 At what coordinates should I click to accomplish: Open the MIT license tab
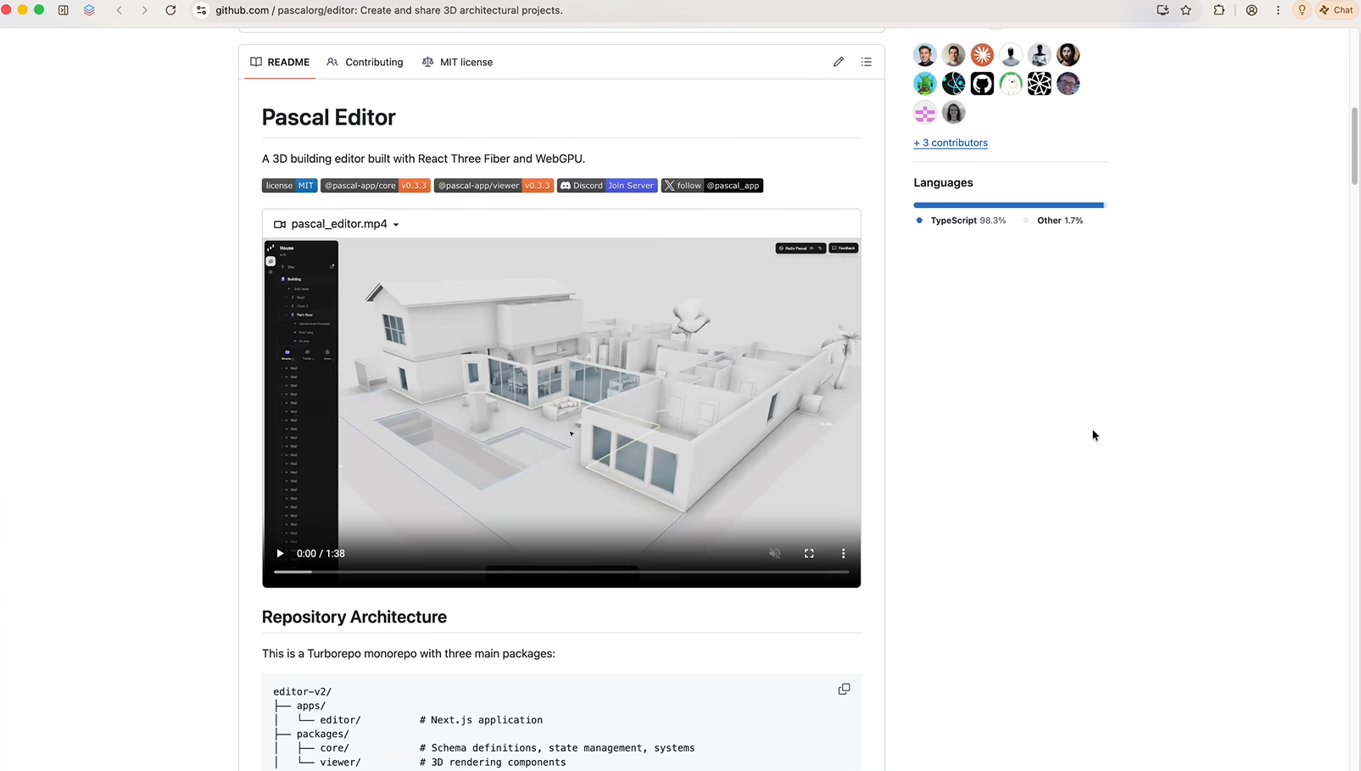tap(457, 62)
